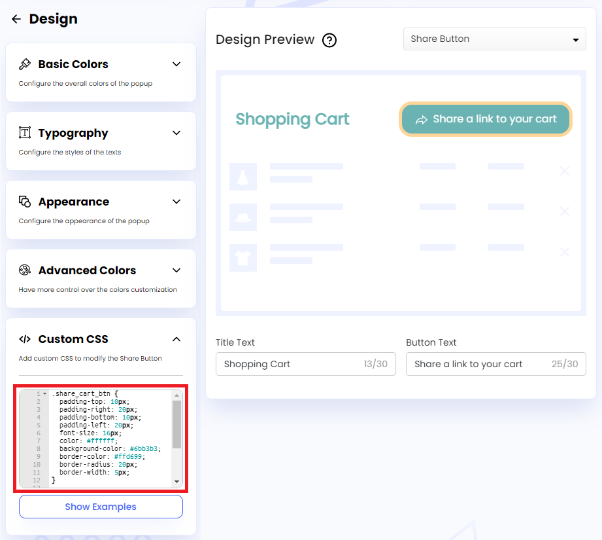Click the Advanced Colors palette icon

click(25, 270)
